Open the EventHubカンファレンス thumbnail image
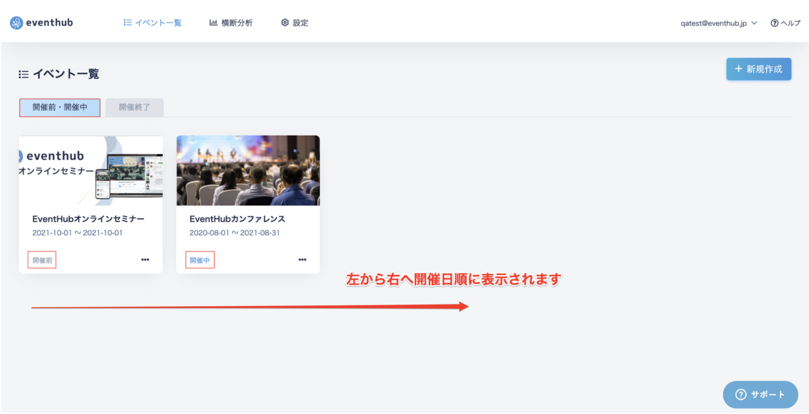 point(248,171)
